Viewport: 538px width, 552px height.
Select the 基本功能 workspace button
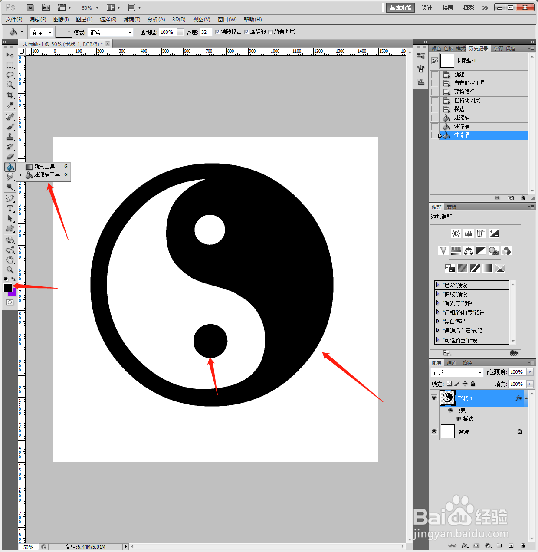(400, 8)
